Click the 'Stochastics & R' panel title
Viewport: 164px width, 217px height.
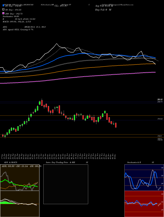[134, 162]
